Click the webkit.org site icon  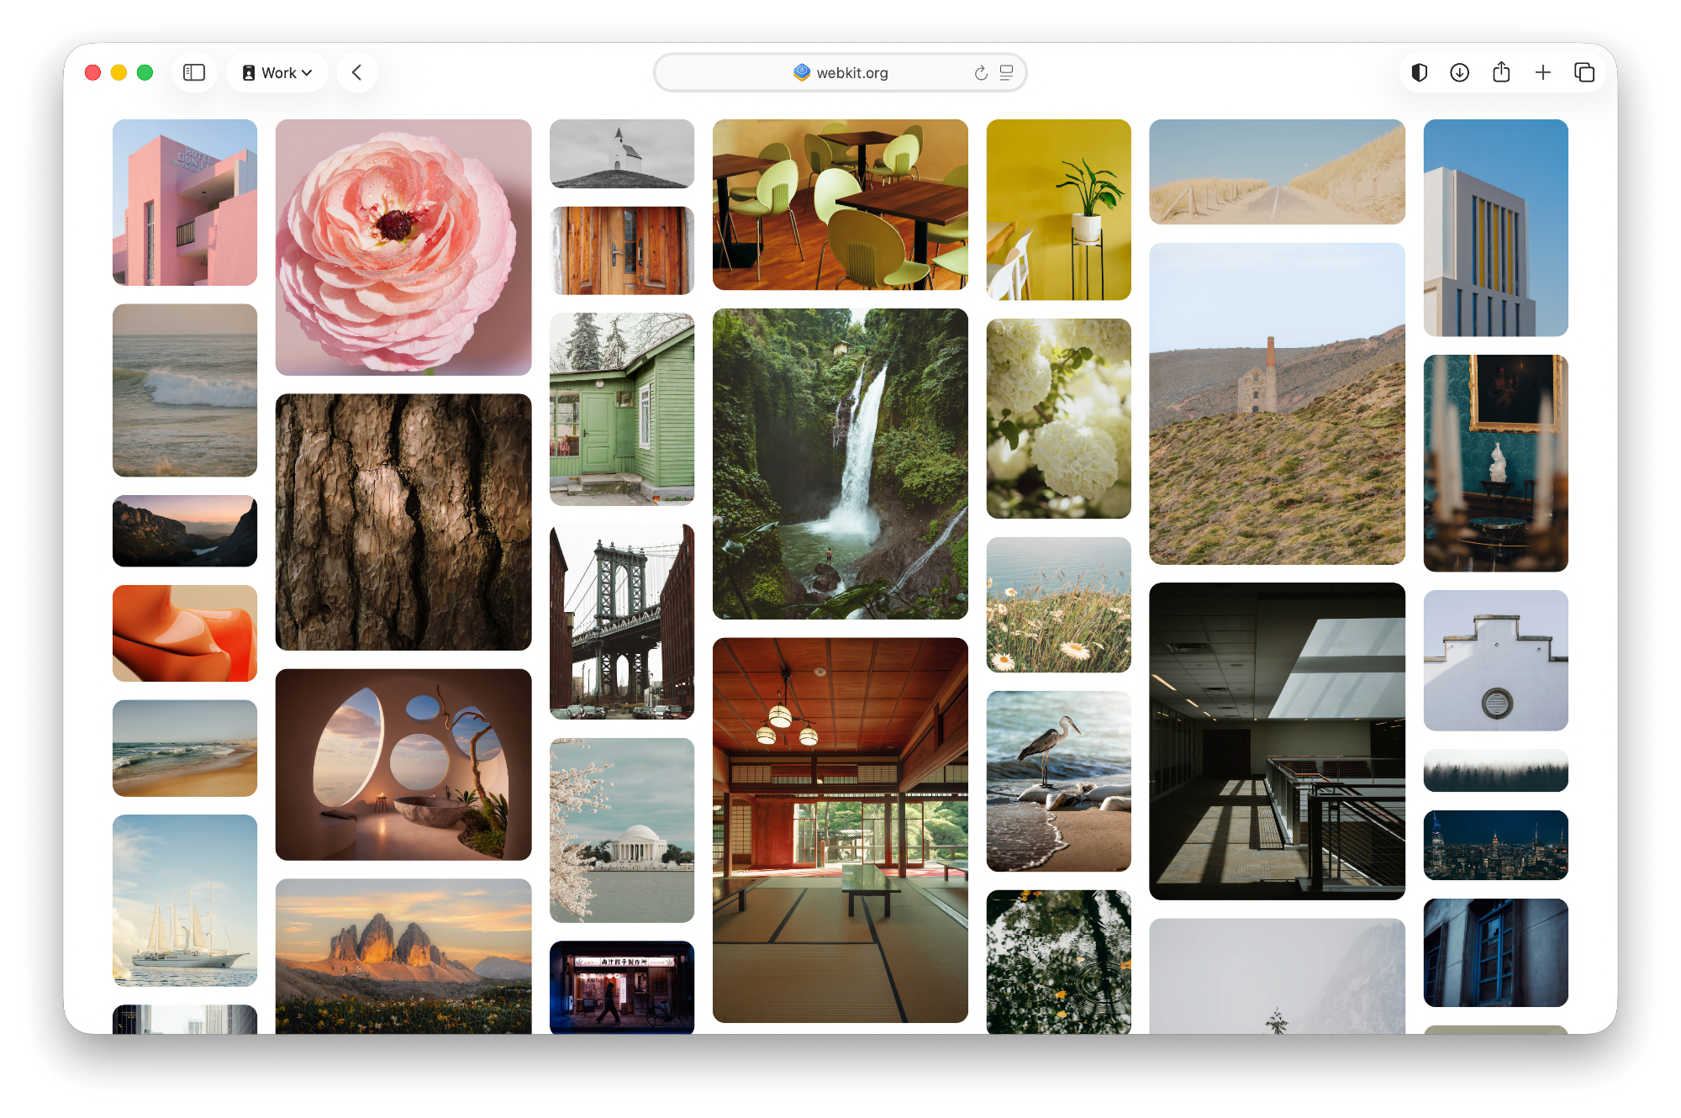[x=801, y=72]
